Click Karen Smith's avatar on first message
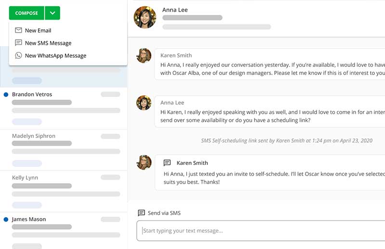The image size is (385, 249). point(144,56)
